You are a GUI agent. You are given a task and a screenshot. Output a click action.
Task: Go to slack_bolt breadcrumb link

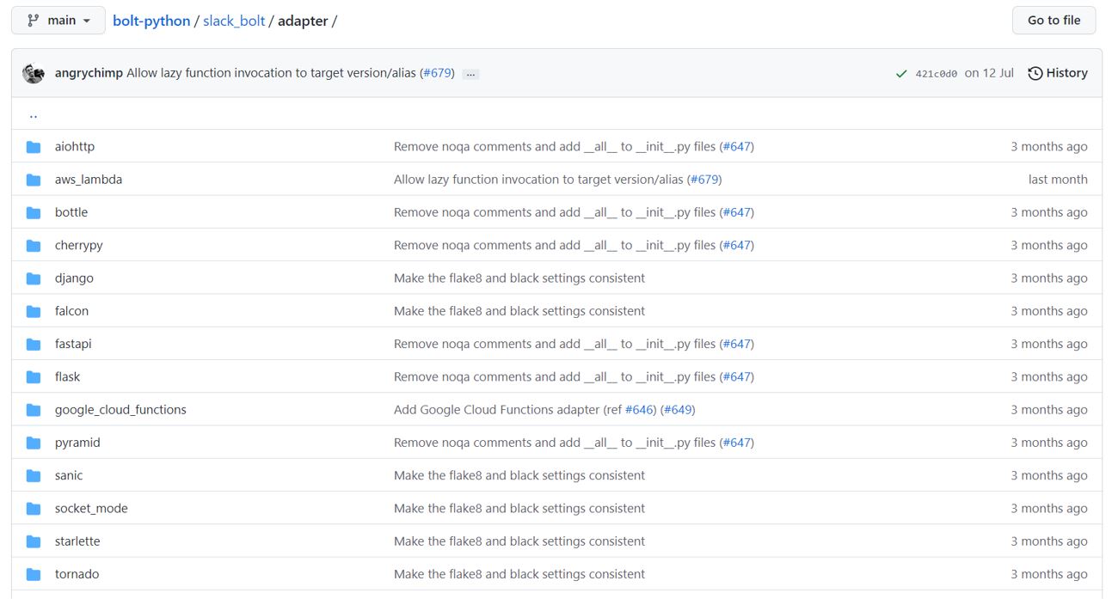click(234, 21)
